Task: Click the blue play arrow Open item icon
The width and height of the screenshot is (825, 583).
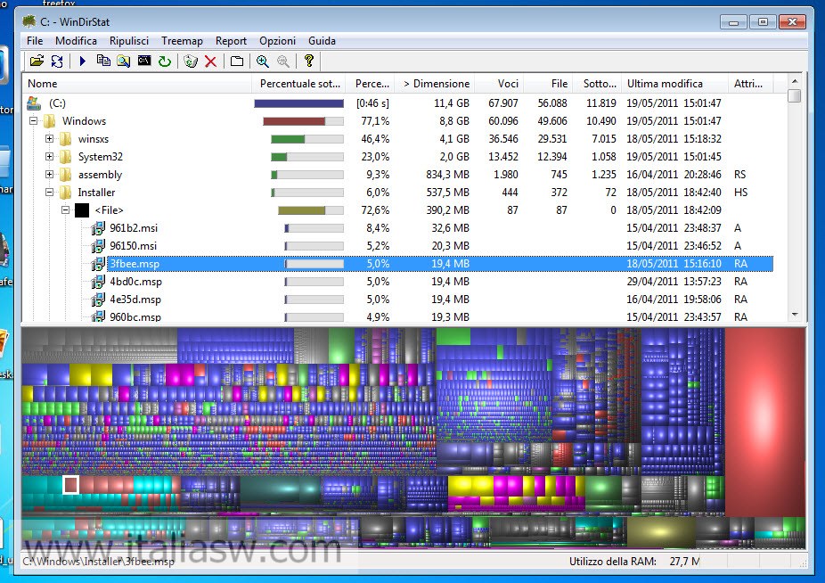Action: (83, 62)
